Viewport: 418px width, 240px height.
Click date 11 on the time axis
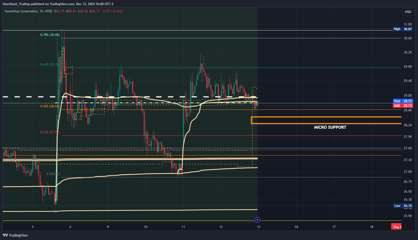(x=183, y=227)
